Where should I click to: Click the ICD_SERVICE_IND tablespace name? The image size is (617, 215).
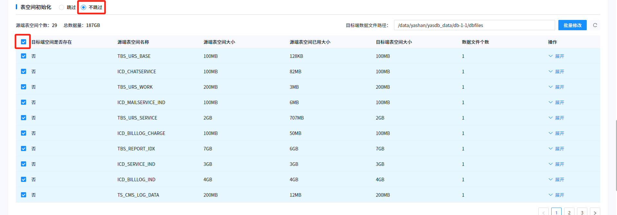pos(136,164)
